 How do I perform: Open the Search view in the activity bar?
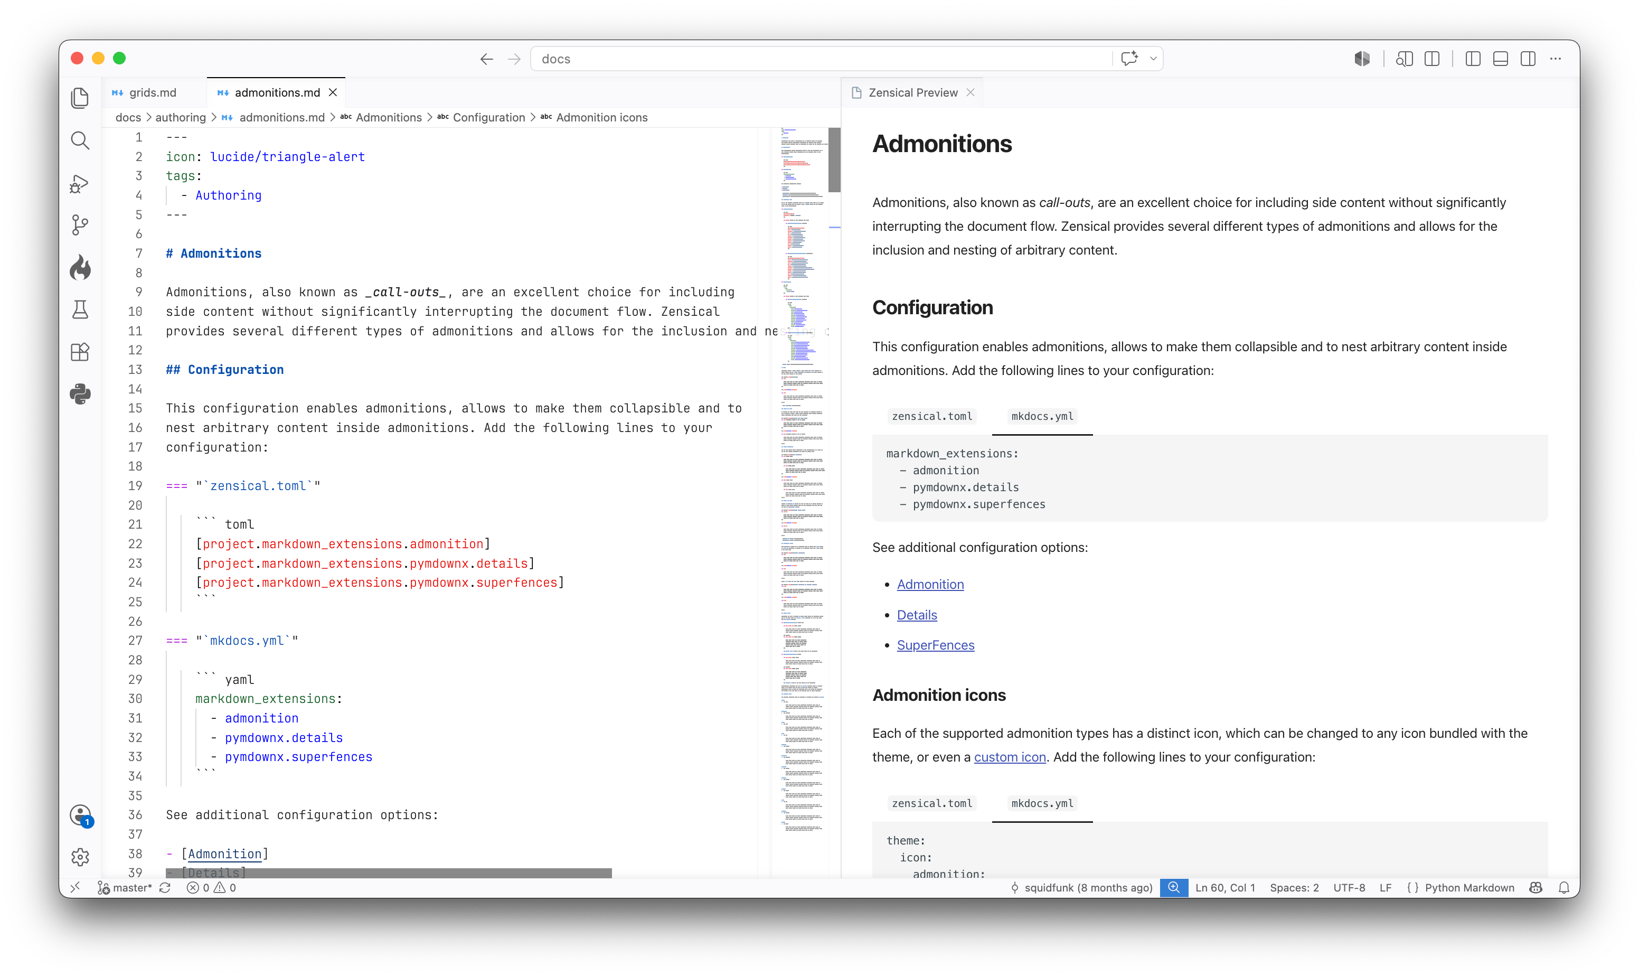click(80, 140)
